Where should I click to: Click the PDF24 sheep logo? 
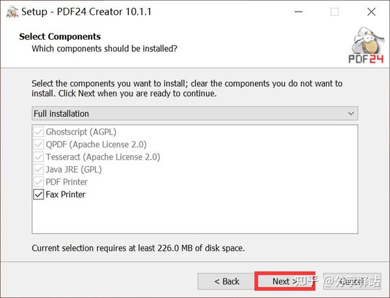367,45
